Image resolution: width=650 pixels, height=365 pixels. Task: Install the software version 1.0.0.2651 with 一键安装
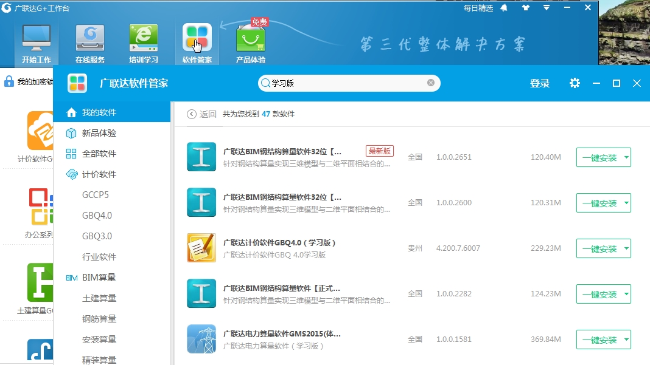point(599,157)
